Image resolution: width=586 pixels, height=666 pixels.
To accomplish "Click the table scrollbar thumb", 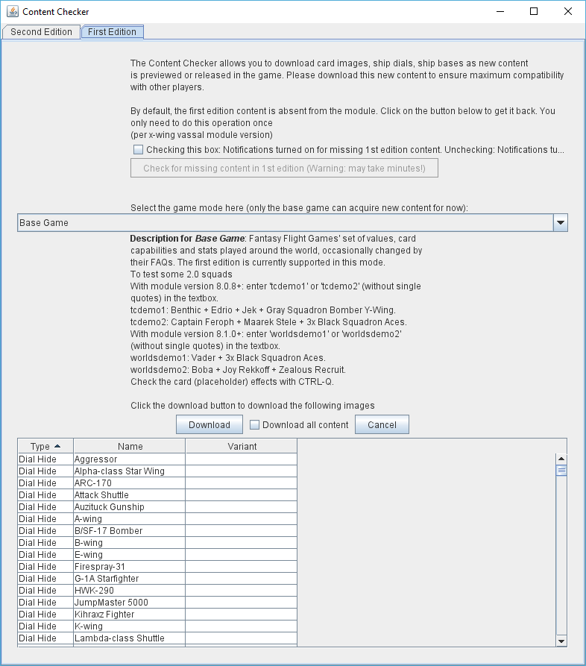I will pos(561,471).
